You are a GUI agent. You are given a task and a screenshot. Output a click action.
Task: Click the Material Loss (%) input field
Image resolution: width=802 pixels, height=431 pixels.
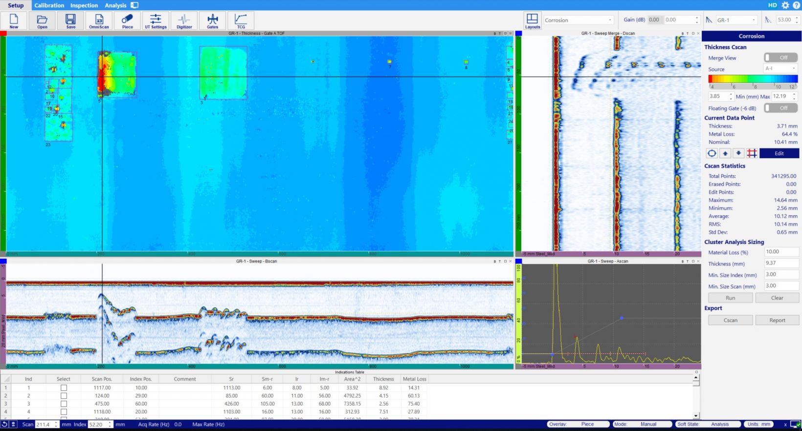(781, 252)
